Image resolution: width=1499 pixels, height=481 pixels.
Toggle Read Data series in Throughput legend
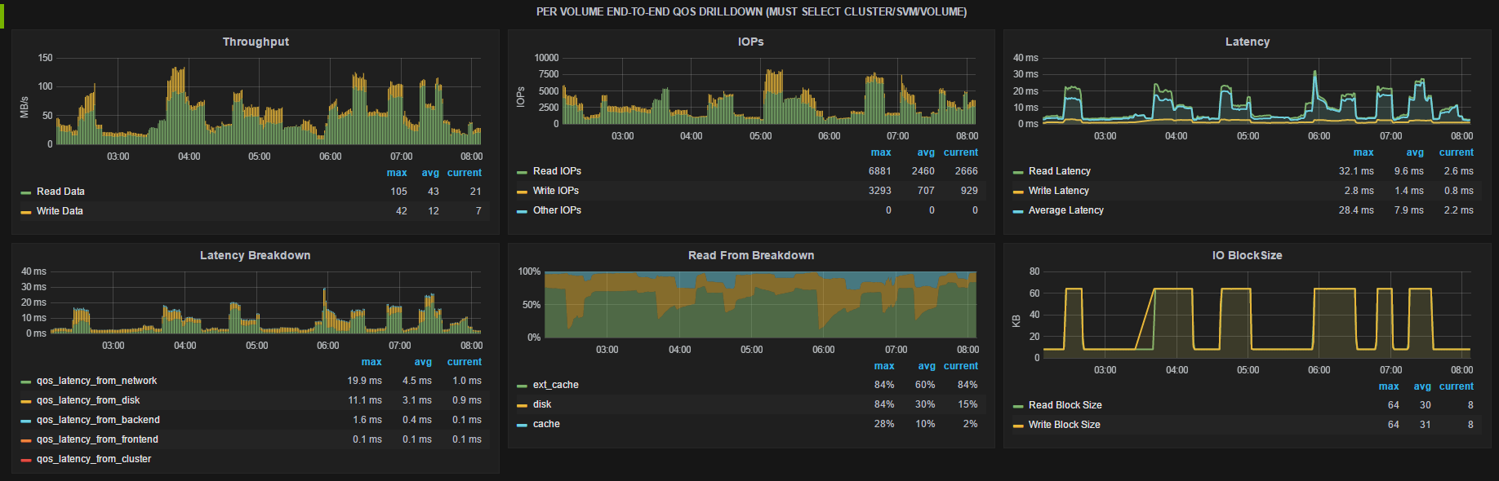[x=60, y=192]
